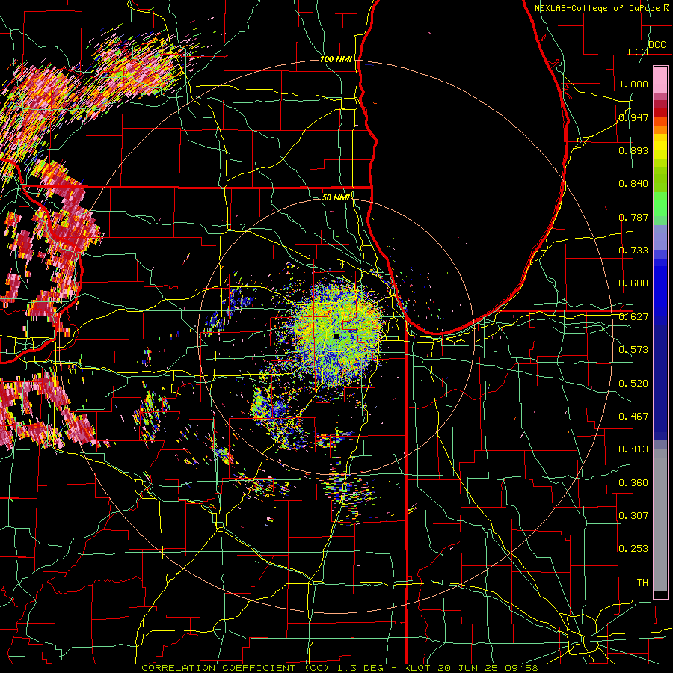Select the 0.573 scale value
Image resolution: width=673 pixels, height=673 pixels.
(633, 350)
